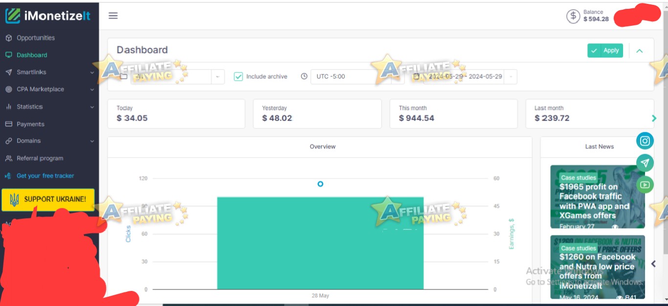Open the $1965 profit case study
The image size is (668, 306).
point(598,197)
